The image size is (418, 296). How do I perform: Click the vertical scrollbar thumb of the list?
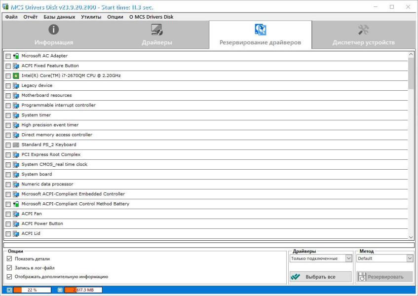click(x=411, y=74)
